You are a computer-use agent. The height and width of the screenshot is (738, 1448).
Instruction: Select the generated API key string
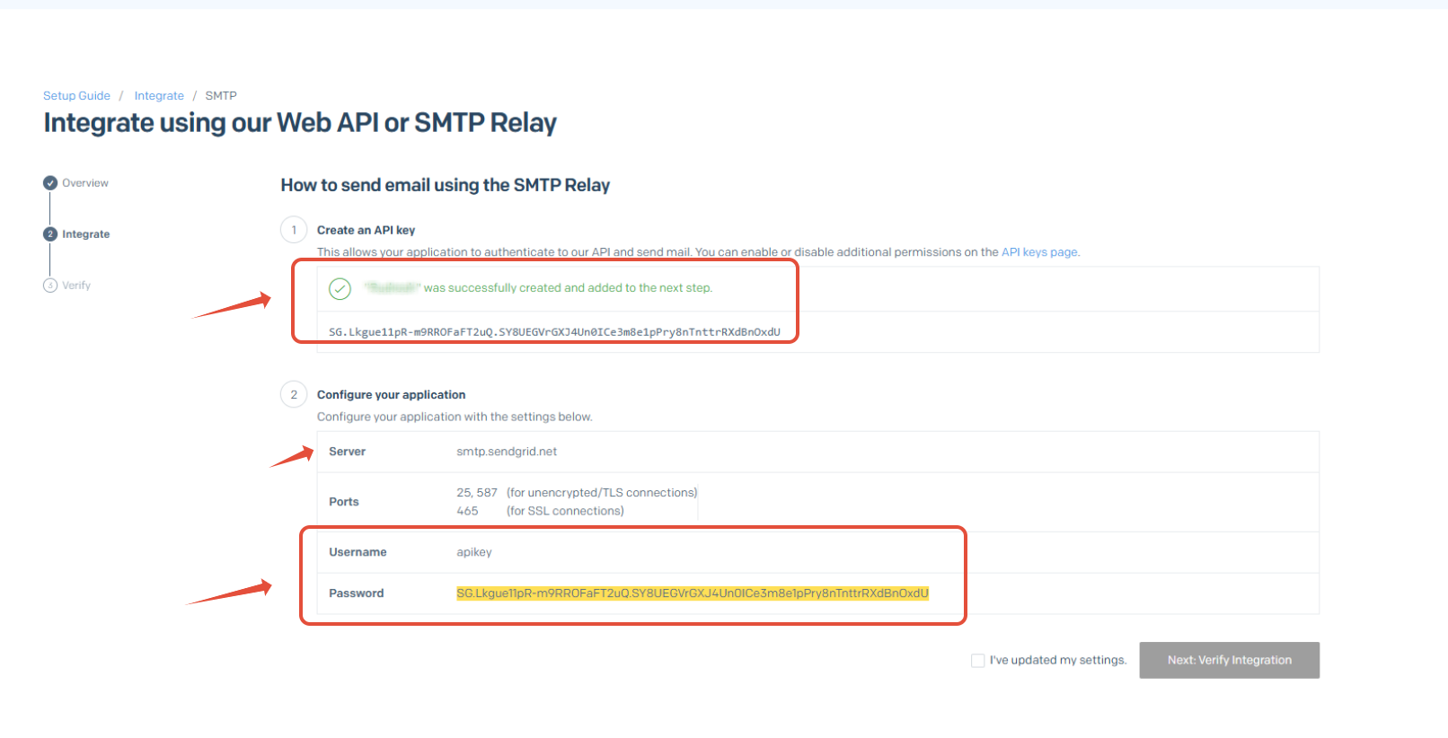pyautogui.click(x=554, y=332)
